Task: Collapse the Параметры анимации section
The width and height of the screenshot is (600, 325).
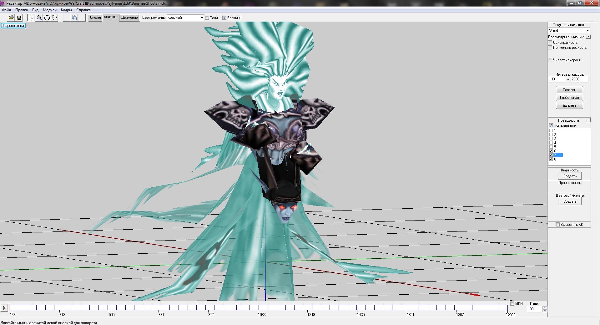Action: 588,37
